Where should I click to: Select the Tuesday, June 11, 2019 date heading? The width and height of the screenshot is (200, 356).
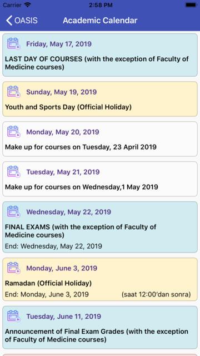64,317
